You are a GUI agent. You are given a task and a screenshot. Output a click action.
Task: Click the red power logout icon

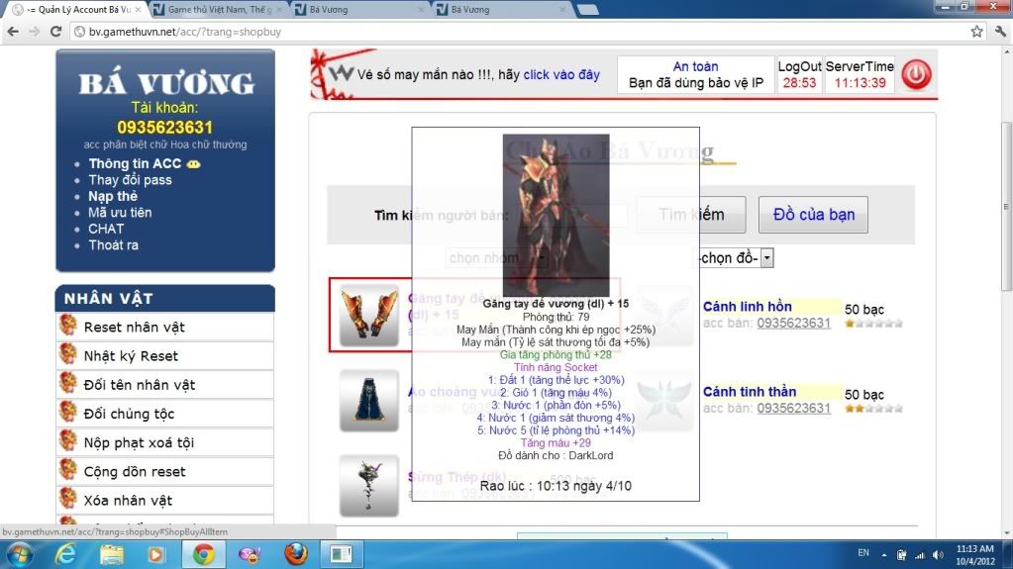(x=916, y=75)
